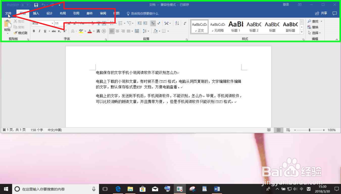Click the enclosed character 字 icon

pos(104,31)
